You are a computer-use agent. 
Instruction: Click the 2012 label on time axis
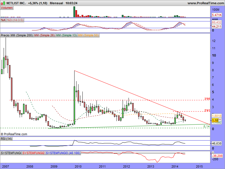(127, 166)
